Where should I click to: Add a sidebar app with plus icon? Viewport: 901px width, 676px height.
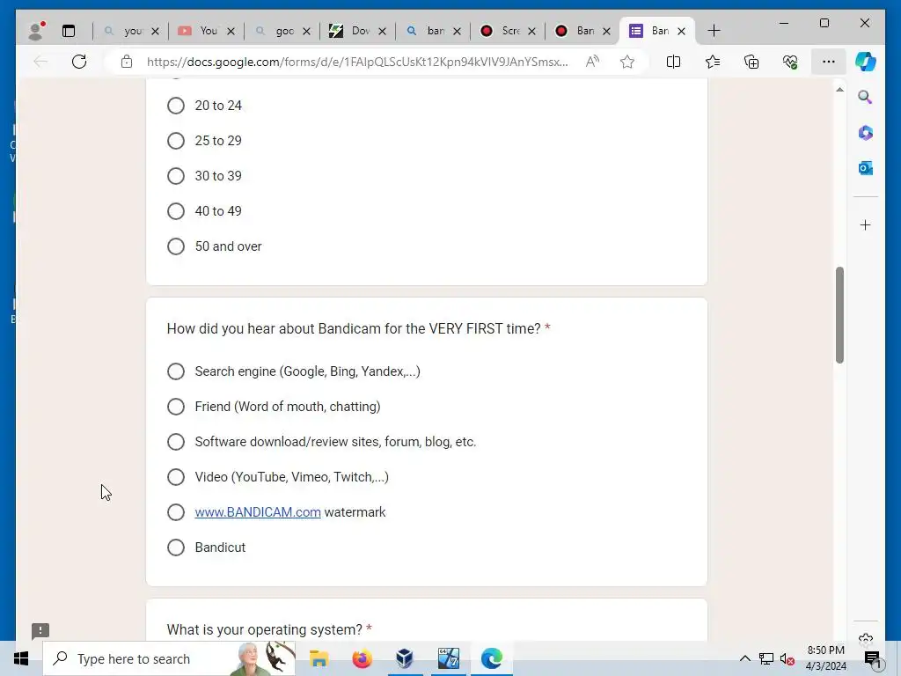[866, 224]
